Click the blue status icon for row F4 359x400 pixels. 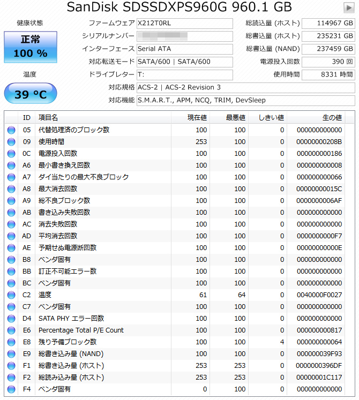(11, 389)
